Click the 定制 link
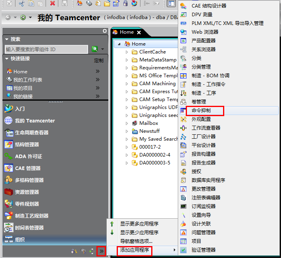The width and height of the screenshot is (281, 258). (98, 61)
